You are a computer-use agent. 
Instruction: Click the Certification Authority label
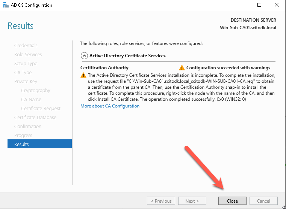104,68
